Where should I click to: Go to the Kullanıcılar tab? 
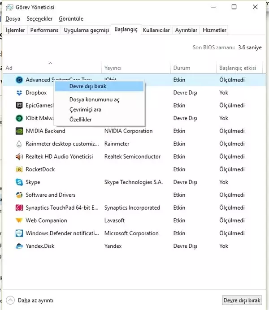(x=156, y=30)
